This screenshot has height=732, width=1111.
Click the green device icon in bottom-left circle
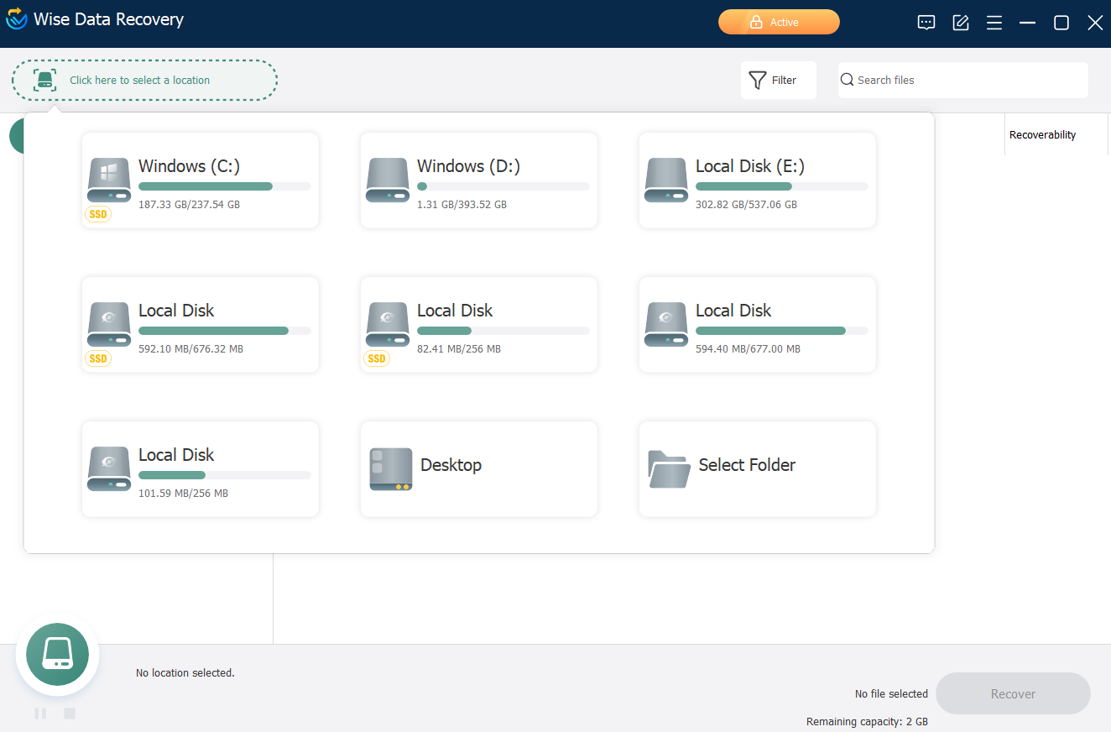57,655
